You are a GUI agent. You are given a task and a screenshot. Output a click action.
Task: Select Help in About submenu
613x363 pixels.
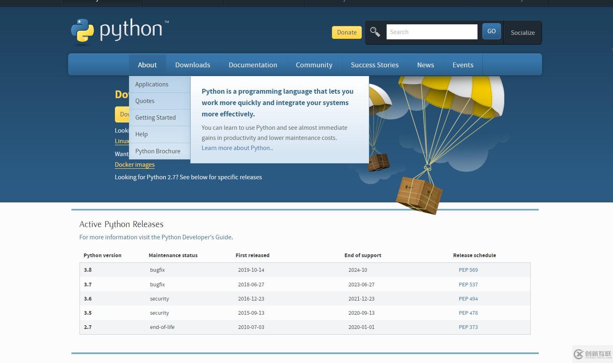[159, 134]
